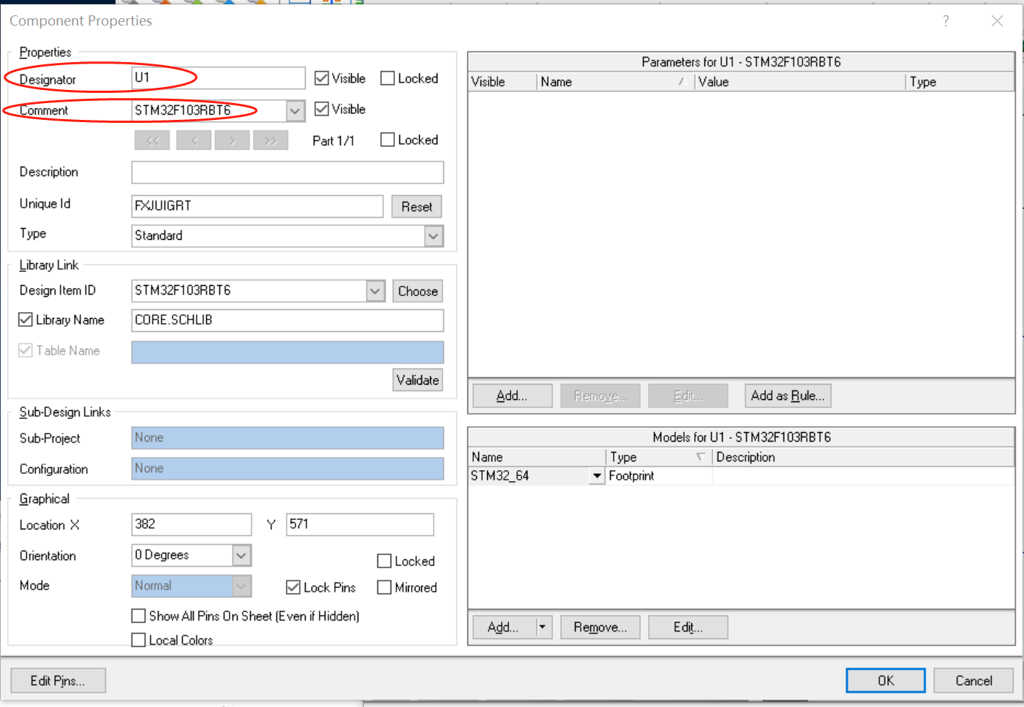Click the Location X field

pos(192,524)
